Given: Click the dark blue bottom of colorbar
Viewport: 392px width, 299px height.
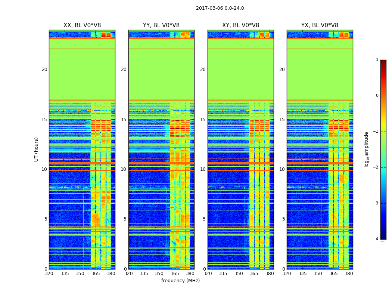Looking at the screenshot, I should 383,237.
